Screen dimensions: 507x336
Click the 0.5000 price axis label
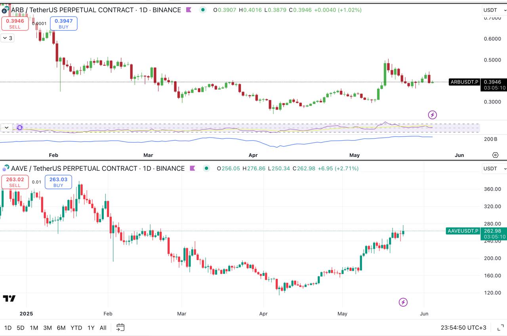492,60
